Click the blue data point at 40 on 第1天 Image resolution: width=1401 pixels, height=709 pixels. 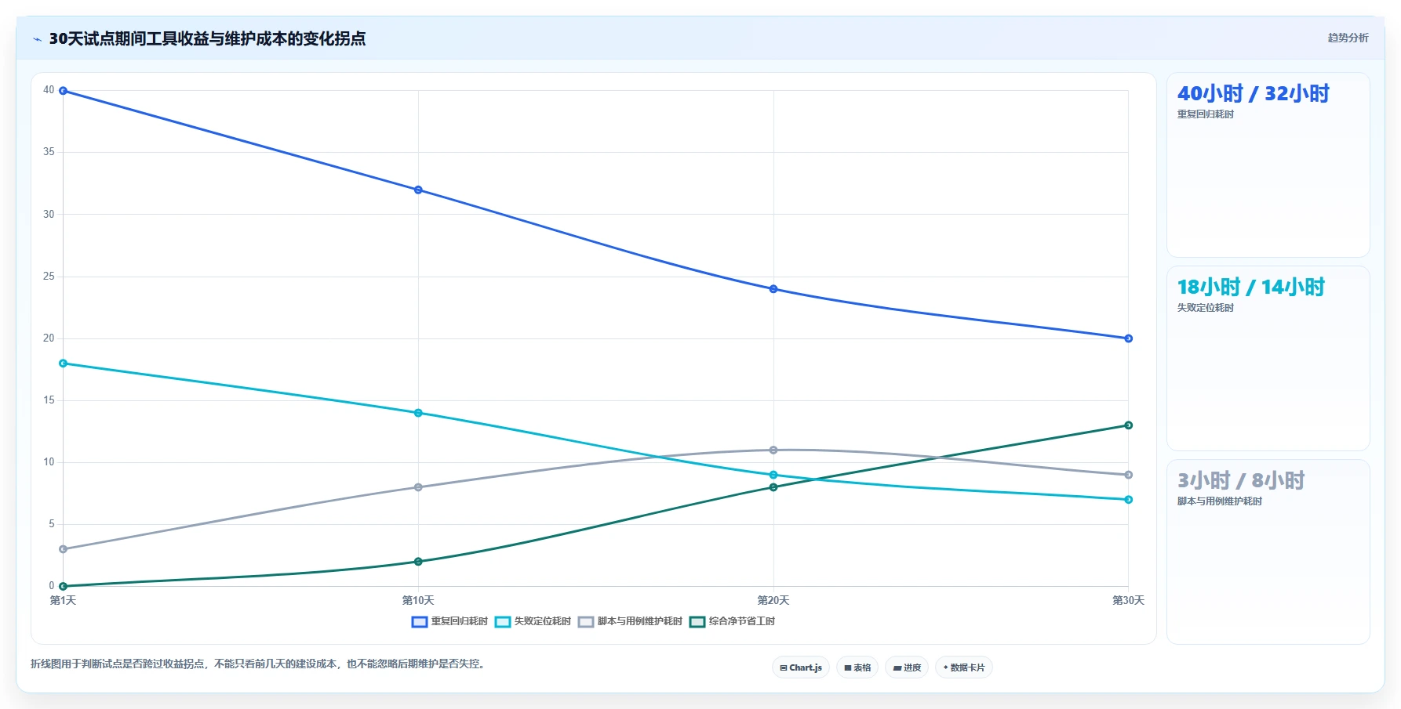[64, 91]
